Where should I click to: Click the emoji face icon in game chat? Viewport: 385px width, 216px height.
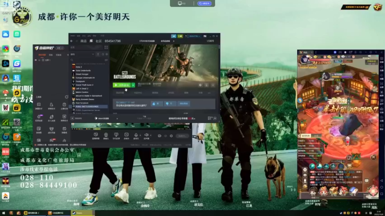305,170
